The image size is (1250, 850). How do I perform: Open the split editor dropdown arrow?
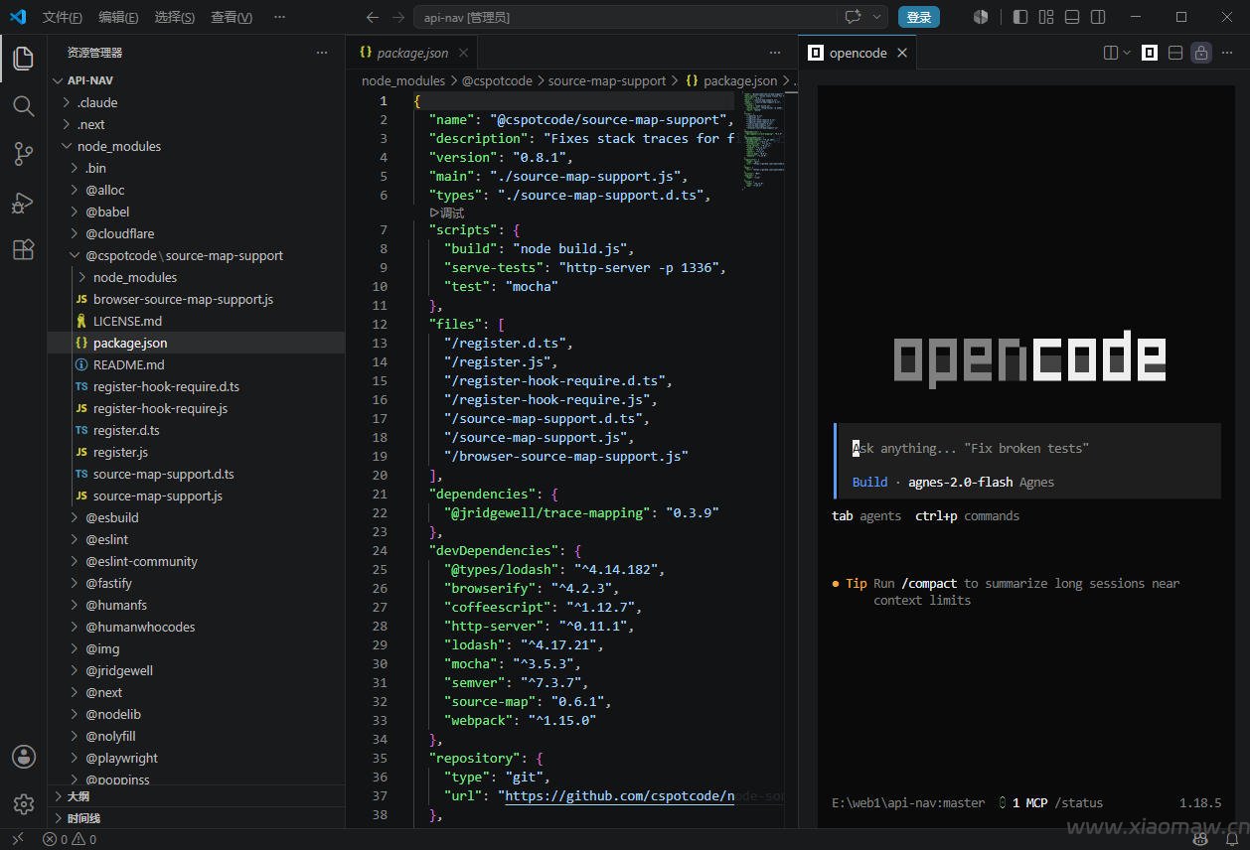[x=1127, y=53]
